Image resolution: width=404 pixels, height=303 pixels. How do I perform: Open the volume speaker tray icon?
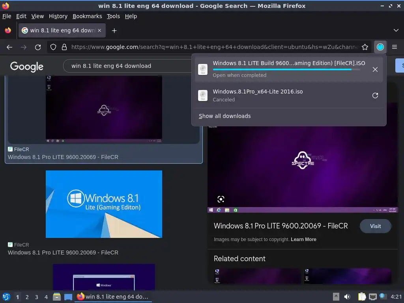[347, 297]
